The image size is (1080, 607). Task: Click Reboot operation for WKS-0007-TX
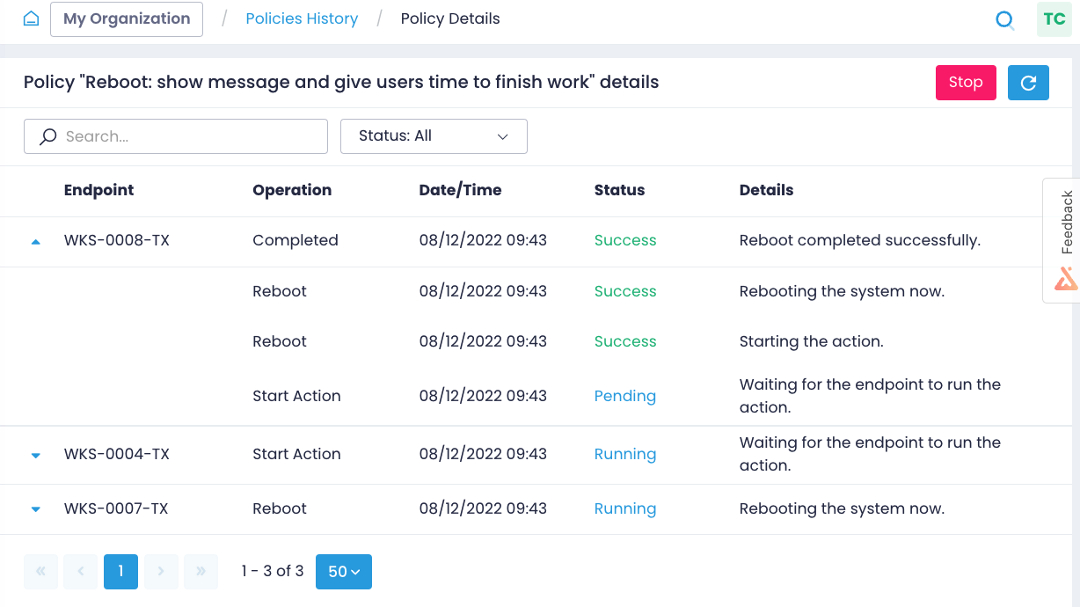[280, 508]
